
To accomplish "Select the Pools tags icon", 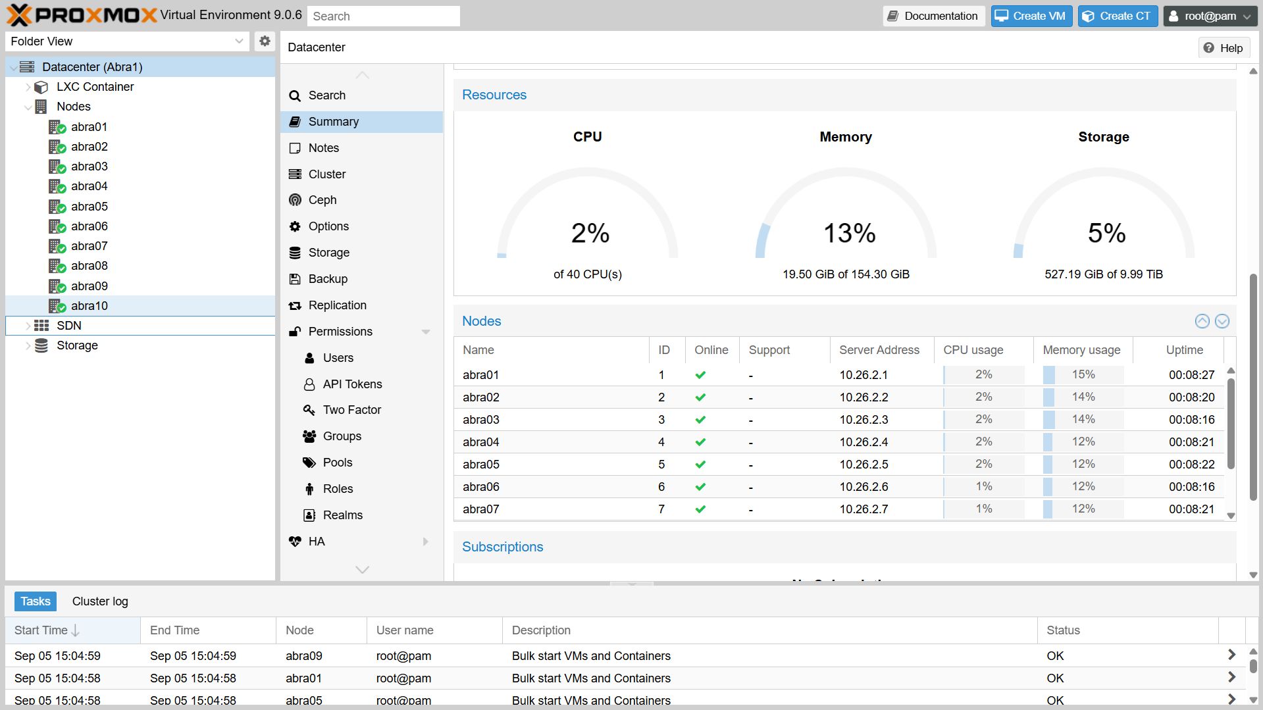I will point(309,463).
